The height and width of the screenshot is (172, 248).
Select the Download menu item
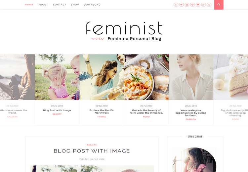(x=92, y=5)
